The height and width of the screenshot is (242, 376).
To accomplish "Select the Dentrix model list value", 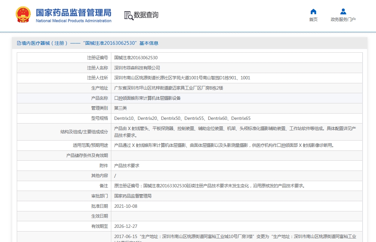I will (x=182, y=118).
